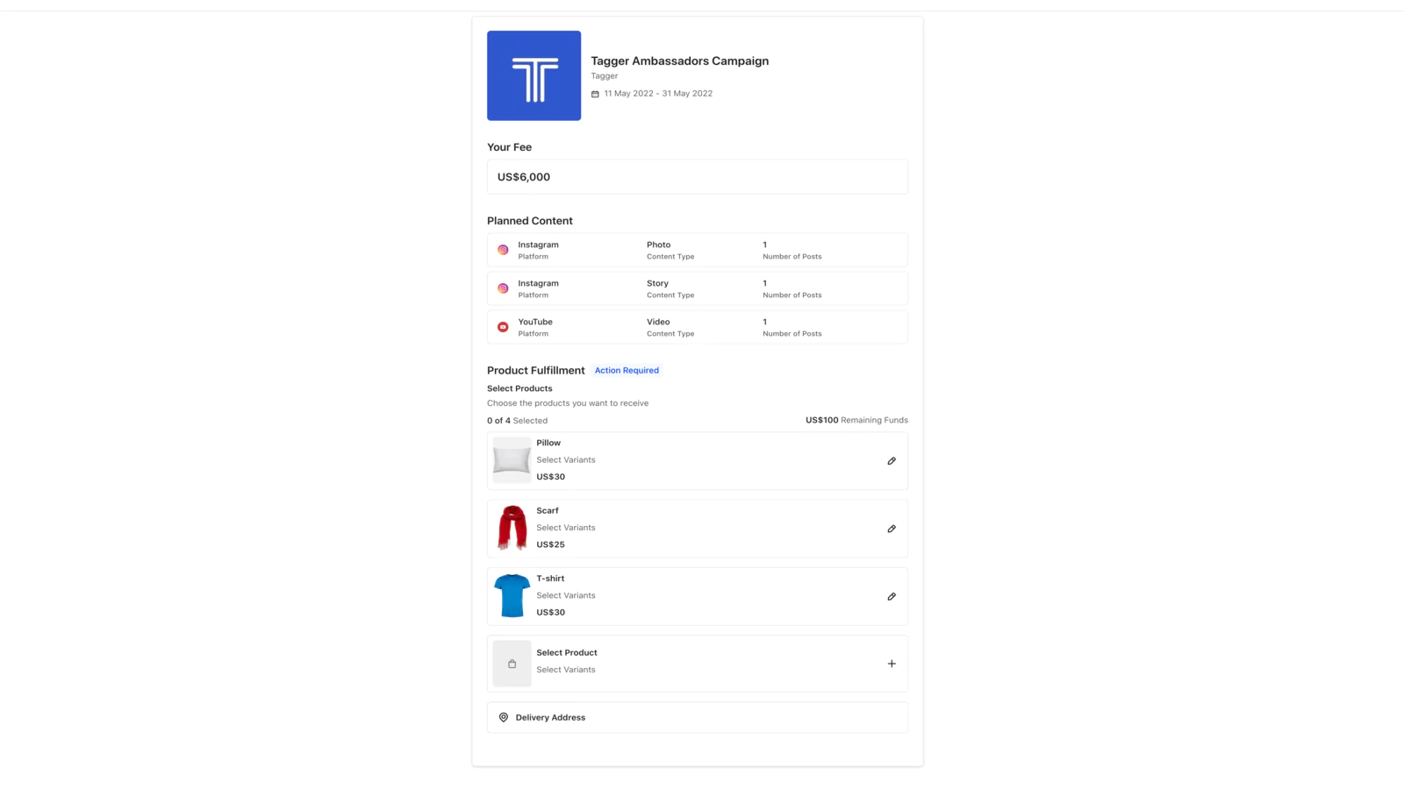Click the 'Tagger' brand name under title
The image size is (1404, 789).
point(604,76)
